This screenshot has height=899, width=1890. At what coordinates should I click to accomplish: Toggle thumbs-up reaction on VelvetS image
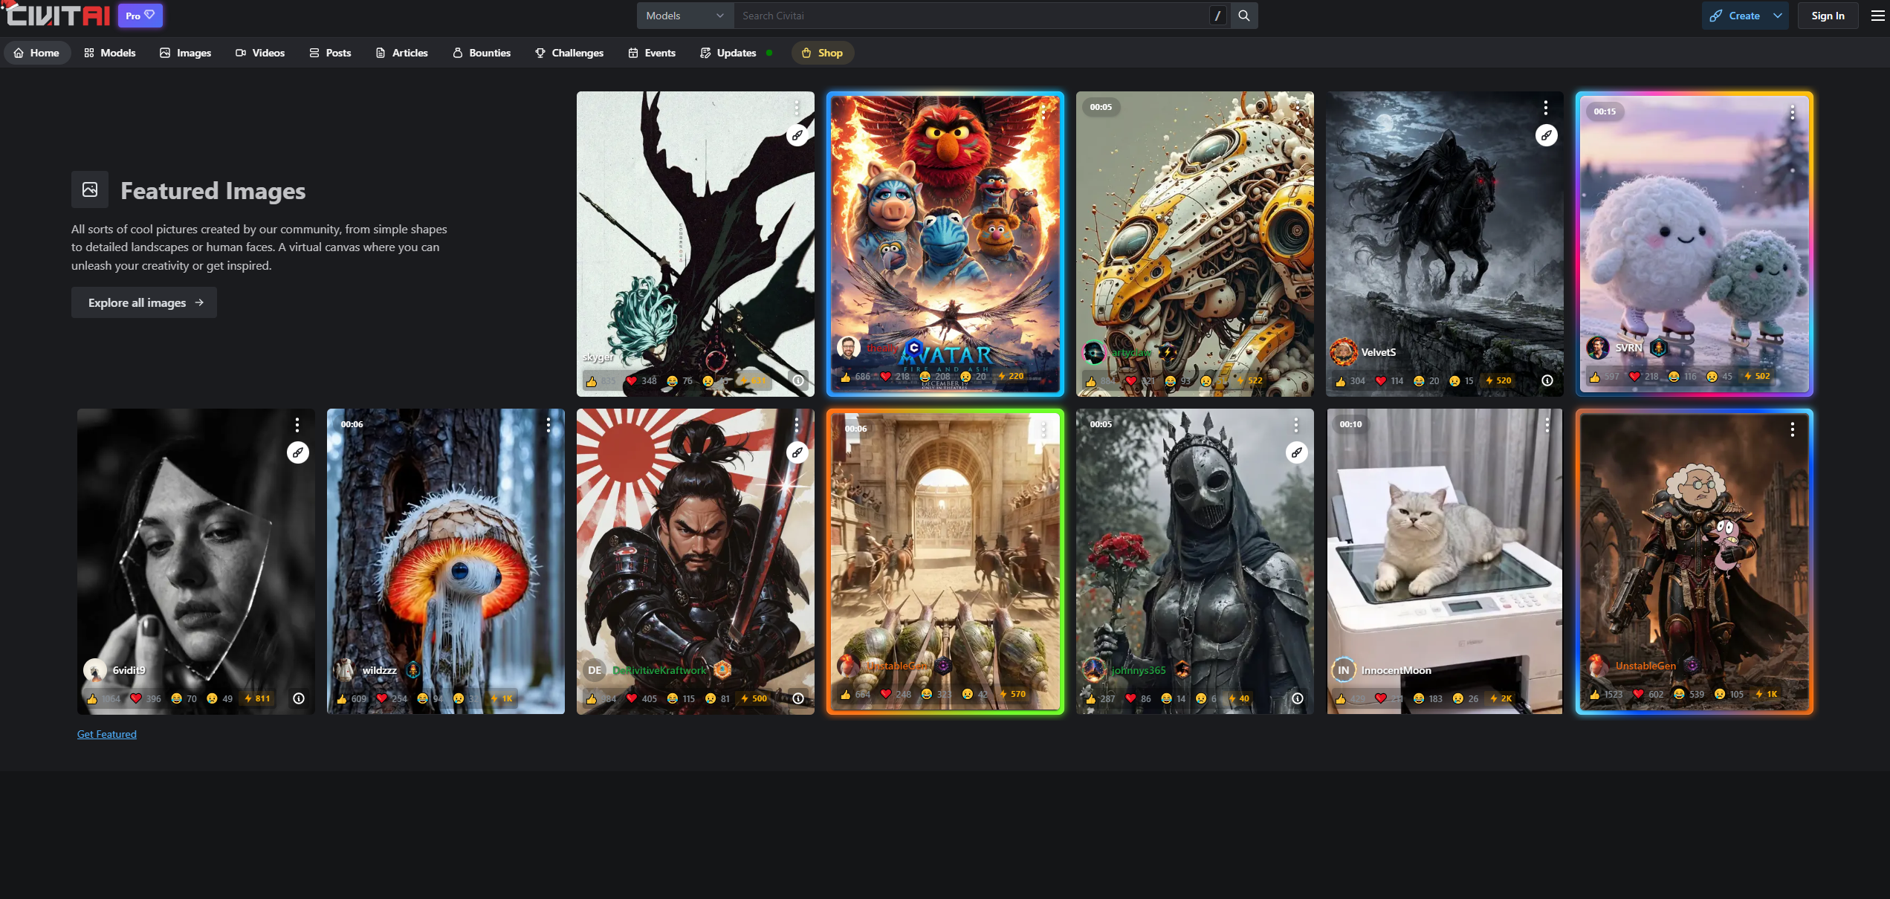1341,381
